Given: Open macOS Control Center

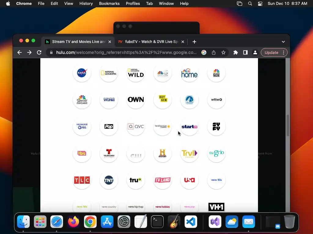Looking at the screenshot, I should pyautogui.click(x=260, y=4).
